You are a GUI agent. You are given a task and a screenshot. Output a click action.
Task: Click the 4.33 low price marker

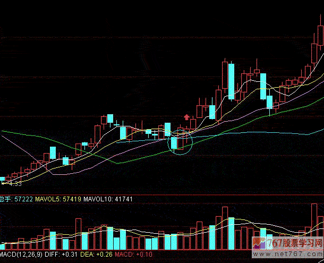pos(14,183)
